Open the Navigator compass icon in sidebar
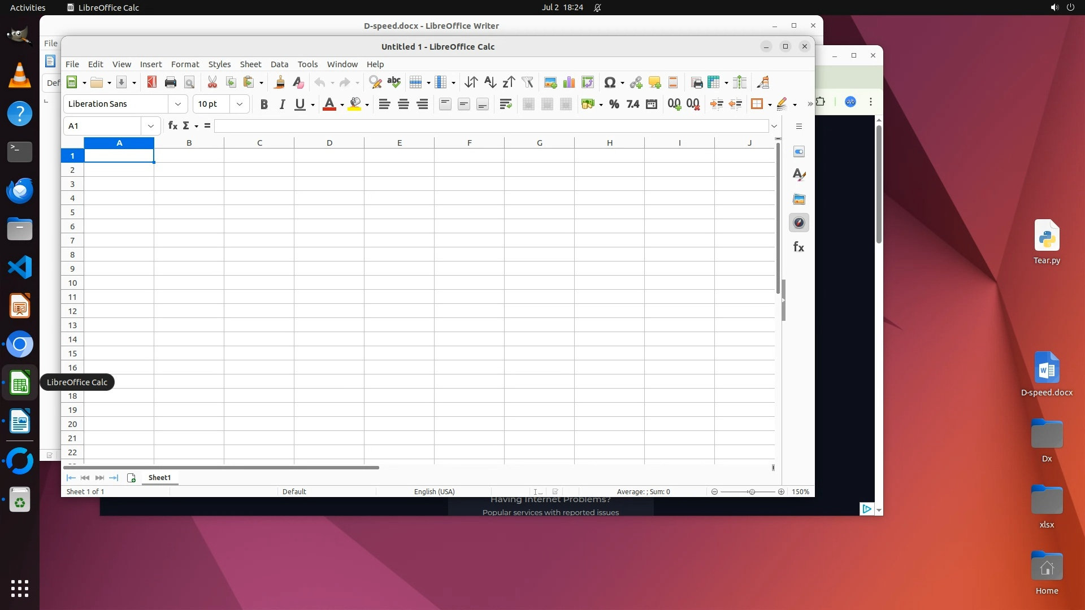The height and width of the screenshot is (610, 1085). point(798,223)
